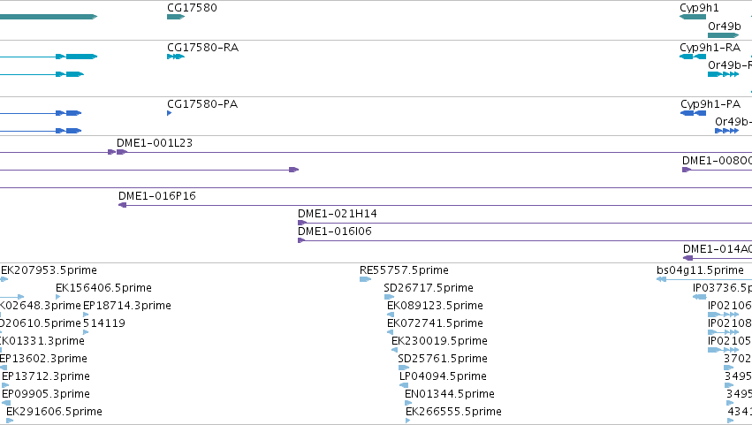This screenshot has height=425, width=752.
Task: Select the light blue SD25761.5prime glyph
Action: tap(404, 368)
